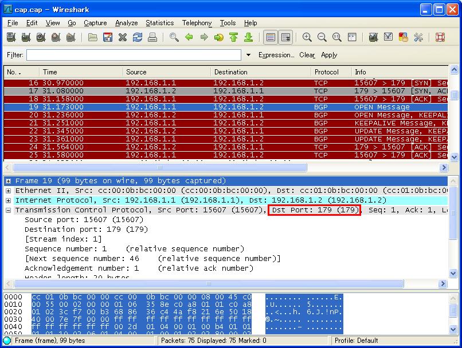Image resolution: width=462 pixels, height=348 pixels.
Task: Edit capture filters icon
Action: tap(373, 37)
